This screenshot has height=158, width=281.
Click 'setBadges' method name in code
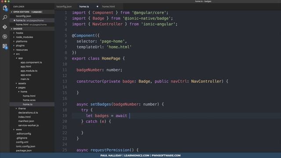[101, 104]
